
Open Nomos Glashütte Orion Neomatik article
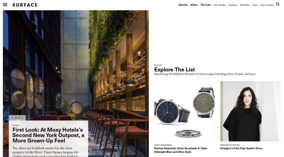pos(181,150)
